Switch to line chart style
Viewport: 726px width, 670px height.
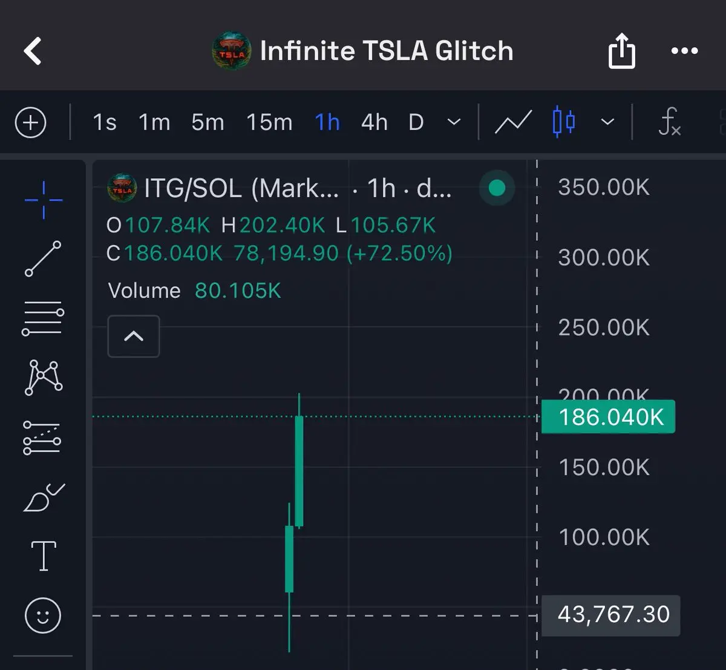pyautogui.click(x=513, y=123)
